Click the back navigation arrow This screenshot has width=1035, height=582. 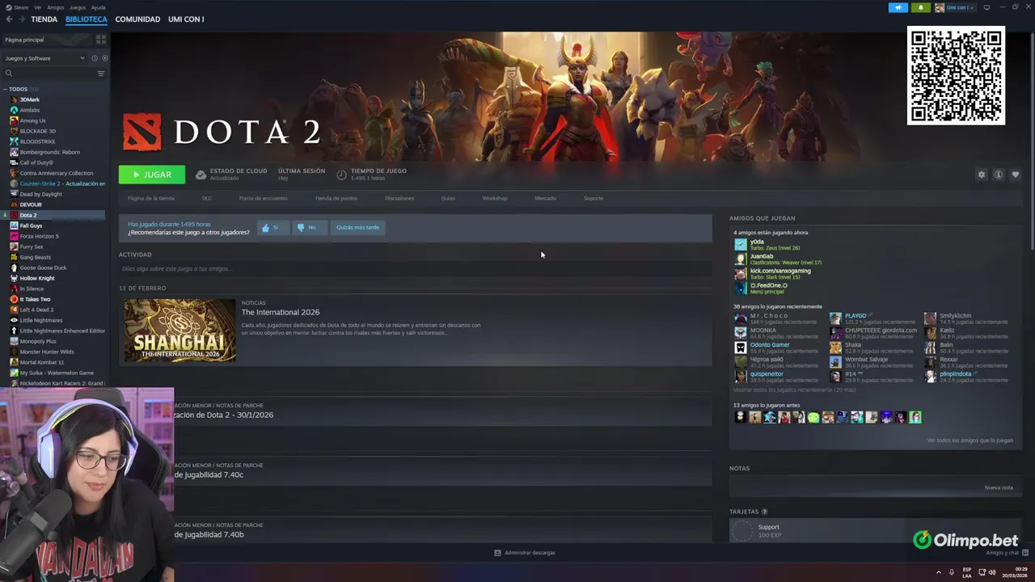[x=9, y=19]
